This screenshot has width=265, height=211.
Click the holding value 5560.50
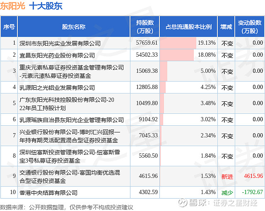[148, 156]
